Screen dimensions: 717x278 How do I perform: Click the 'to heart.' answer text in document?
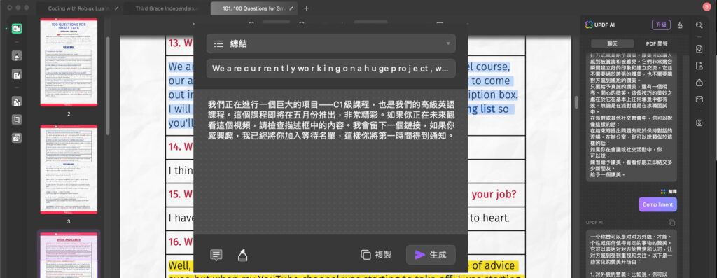point(489,218)
